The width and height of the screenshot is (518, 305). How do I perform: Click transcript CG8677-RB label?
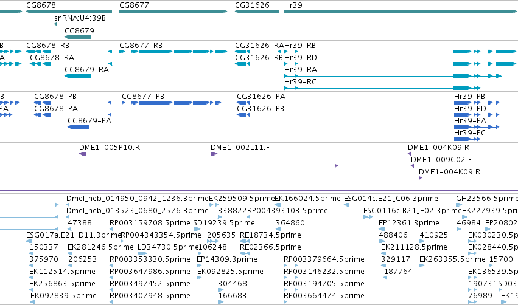point(141,45)
